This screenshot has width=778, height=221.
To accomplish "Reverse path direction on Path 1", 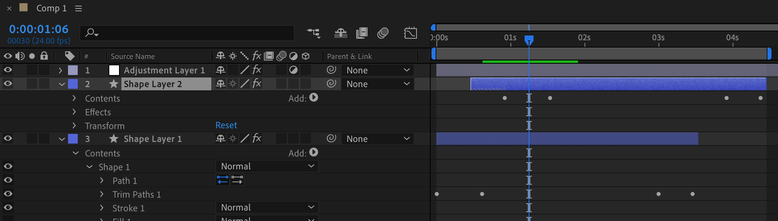I will click(223, 180).
